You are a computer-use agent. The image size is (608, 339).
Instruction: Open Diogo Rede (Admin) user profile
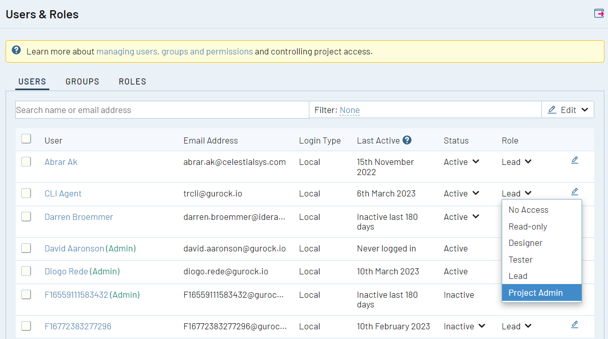(82, 271)
